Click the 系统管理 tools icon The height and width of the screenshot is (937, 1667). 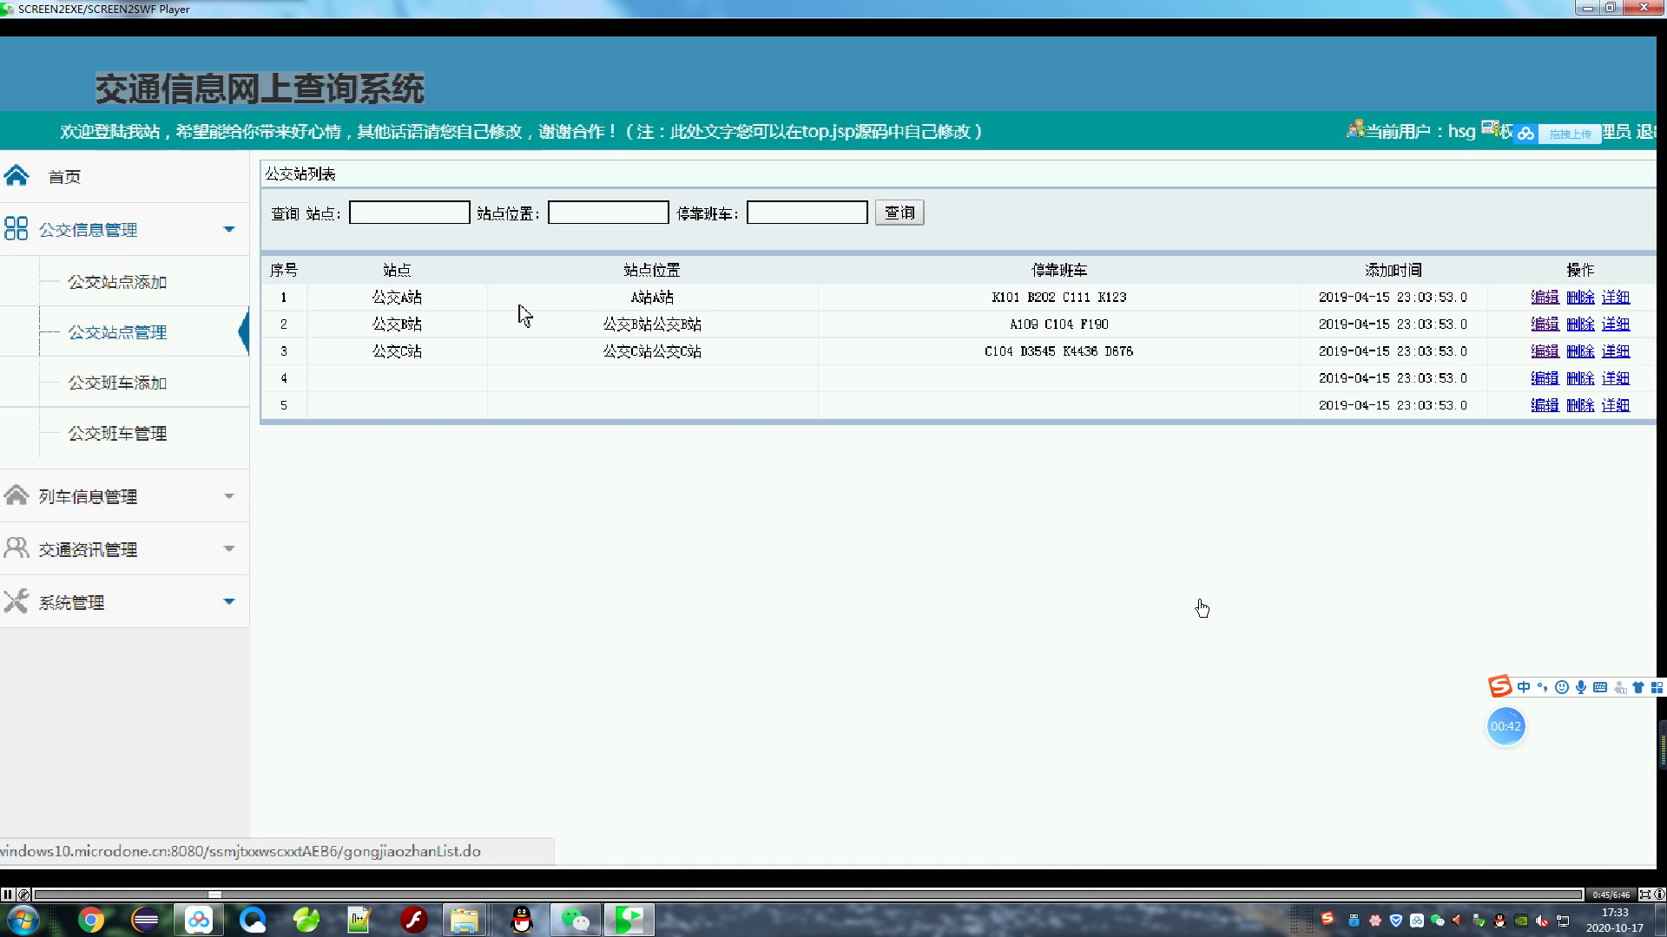(x=16, y=601)
